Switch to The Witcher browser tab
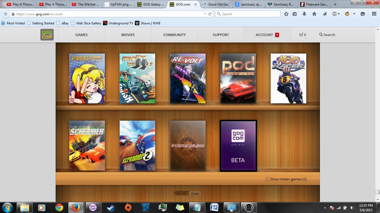This screenshot has height=213, width=380. pyautogui.click(x=85, y=4)
